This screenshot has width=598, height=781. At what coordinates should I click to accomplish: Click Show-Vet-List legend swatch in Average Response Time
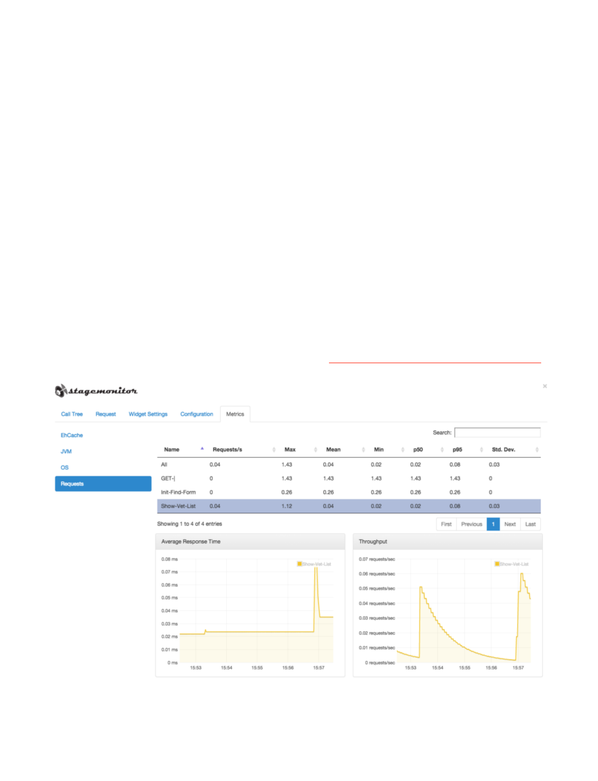pyautogui.click(x=299, y=564)
